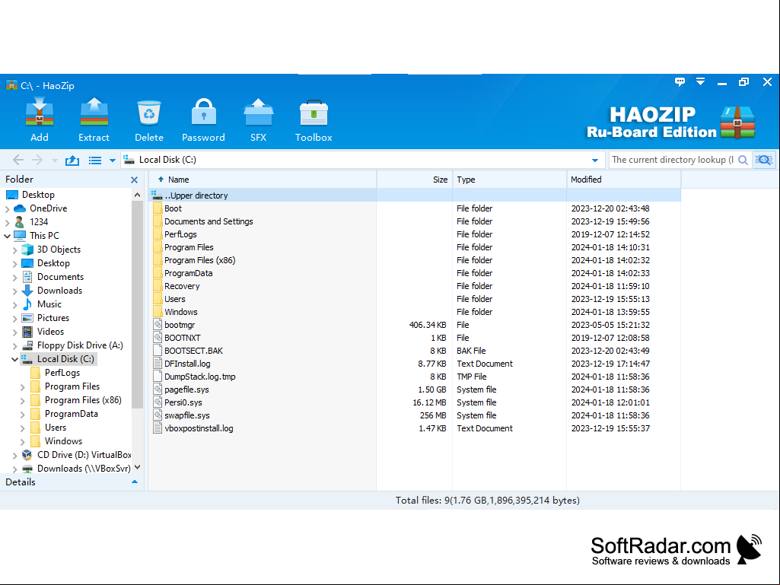Click the Extract toolbar icon
780x585 pixels.
tap(94, 113)
